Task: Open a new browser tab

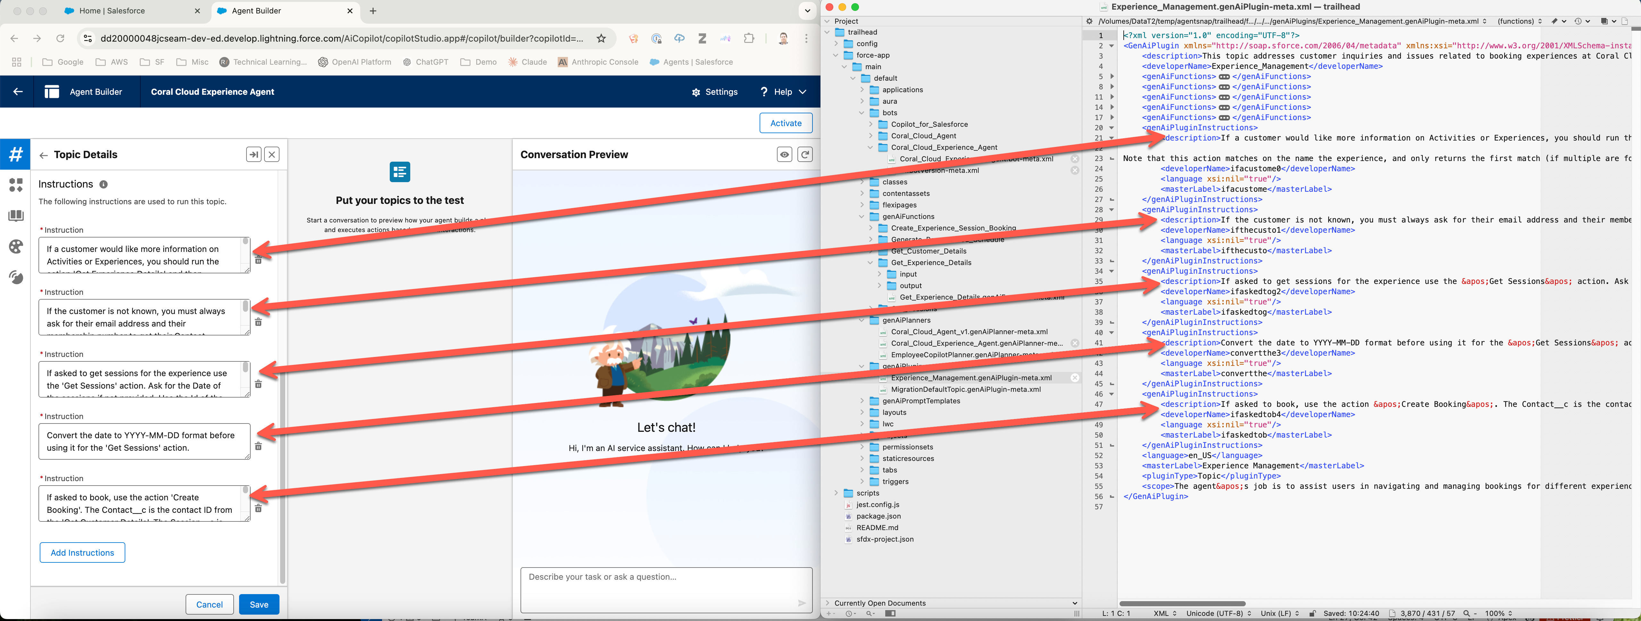Action: tap(373, 11)
